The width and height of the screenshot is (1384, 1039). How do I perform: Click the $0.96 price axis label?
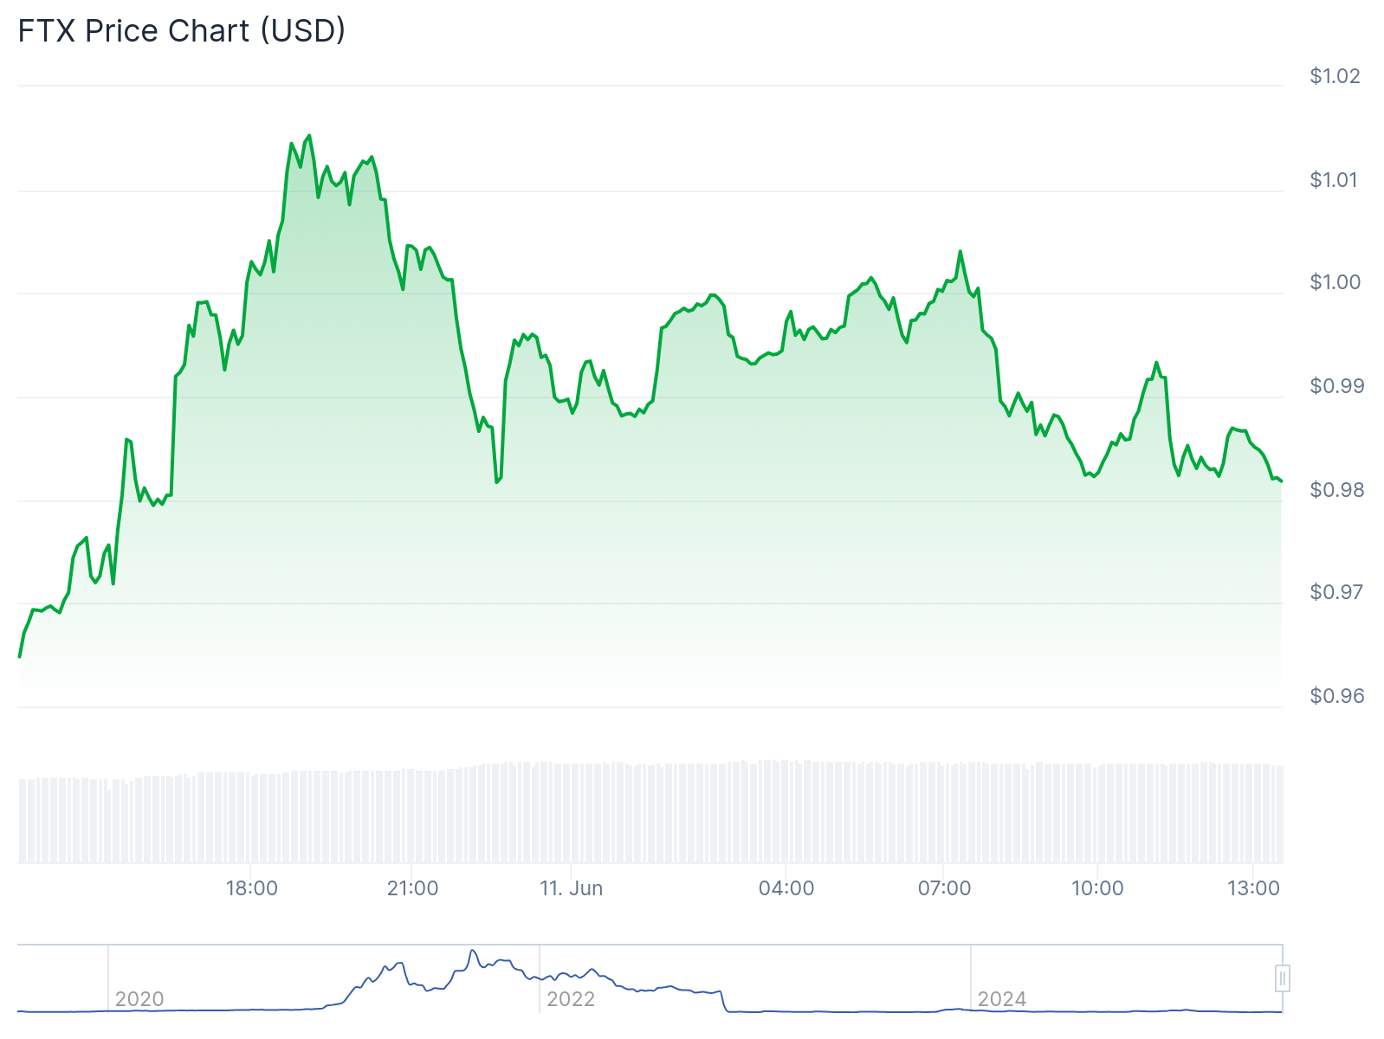click(1336, 696)
